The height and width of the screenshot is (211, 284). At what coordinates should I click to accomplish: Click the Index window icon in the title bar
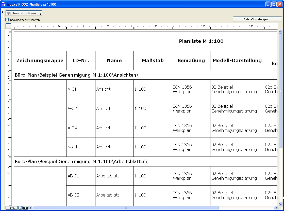click(x=4, y=4)
